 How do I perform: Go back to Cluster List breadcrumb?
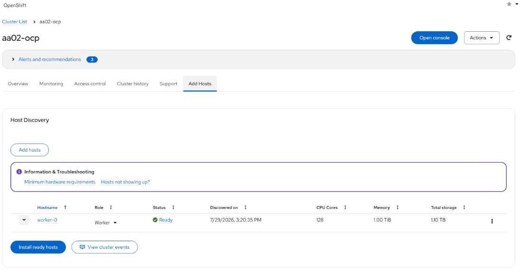click(x=15, y=21)
